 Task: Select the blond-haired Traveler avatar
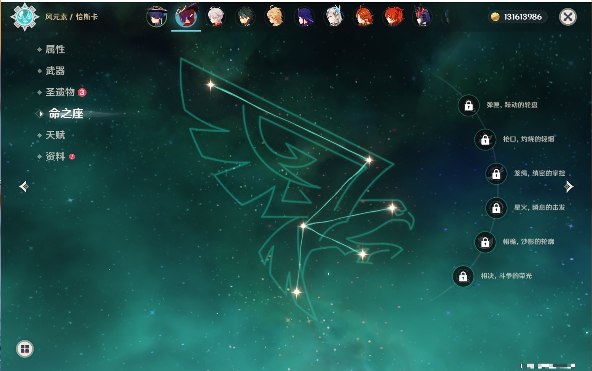[x=275, y=17]
